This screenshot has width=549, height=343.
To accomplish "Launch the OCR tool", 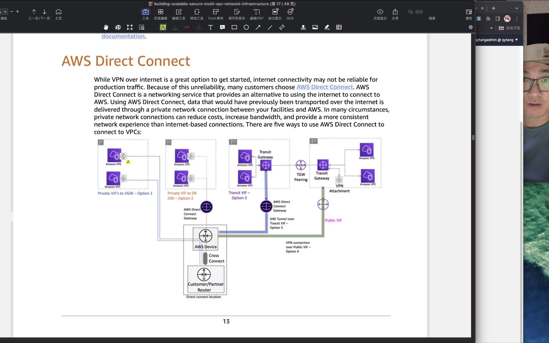I will tap(290, 14).
